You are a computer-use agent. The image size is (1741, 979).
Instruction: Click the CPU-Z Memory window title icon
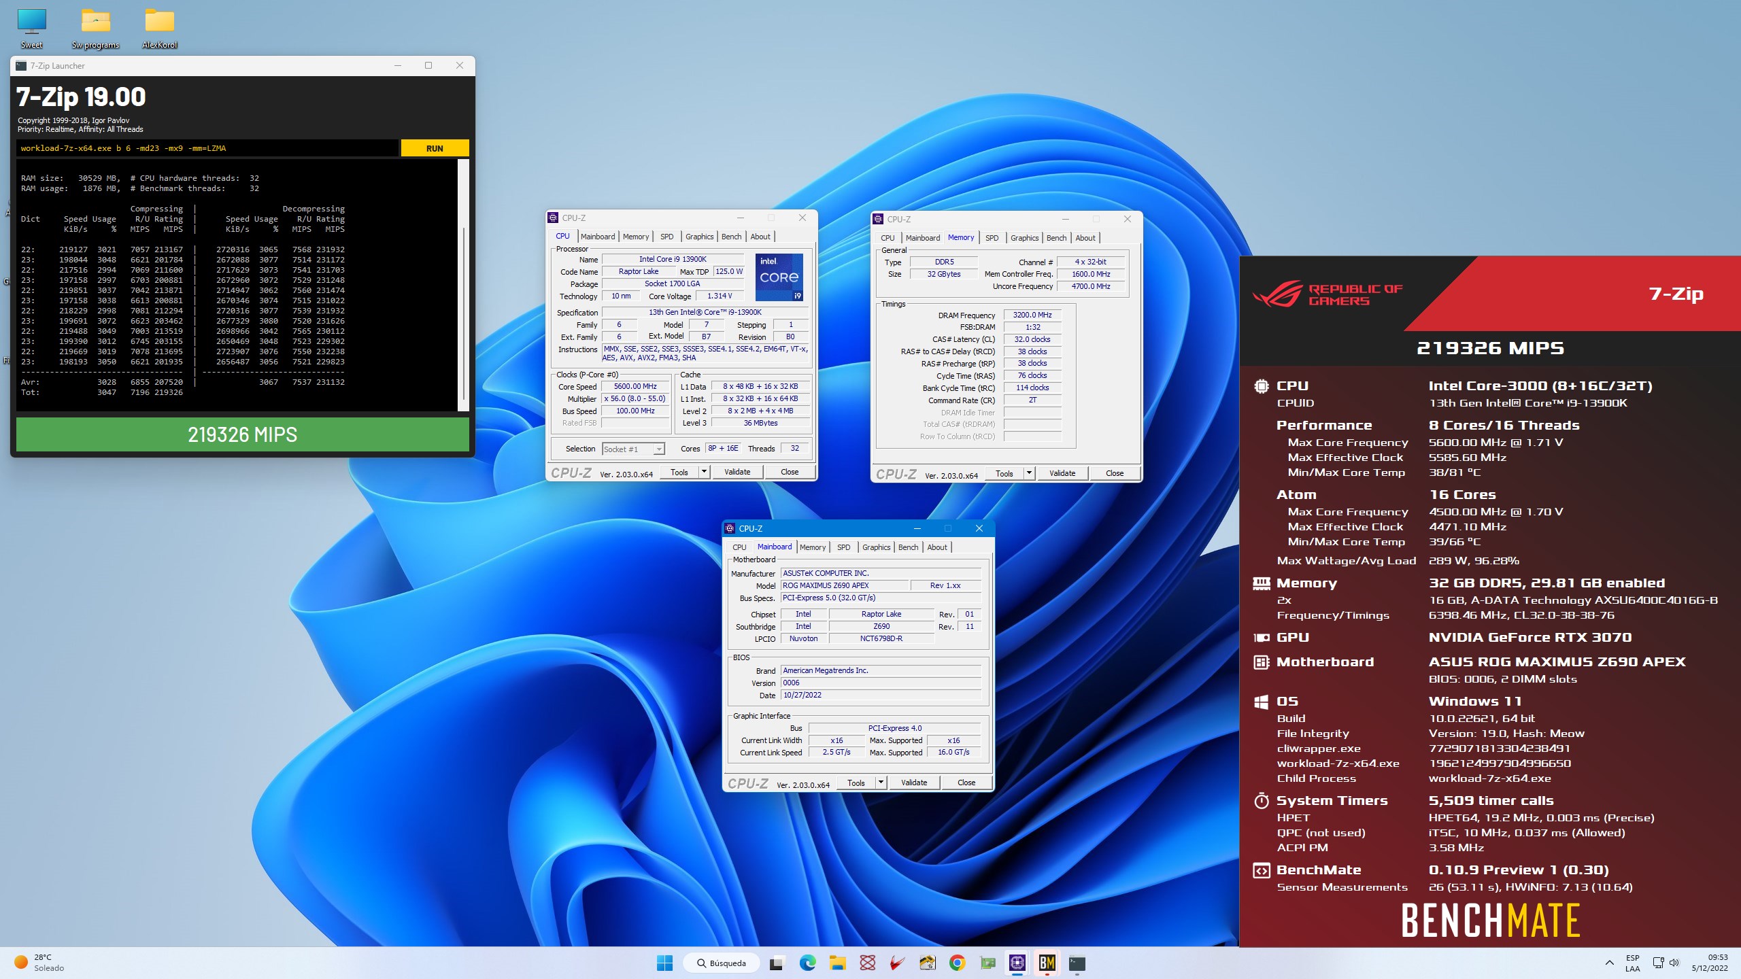[x=878, y=219]
